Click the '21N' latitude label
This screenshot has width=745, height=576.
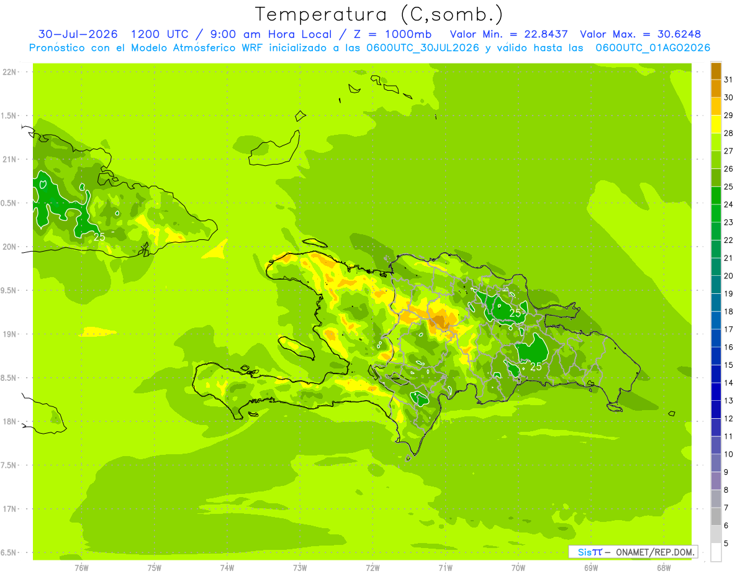pos(10,160)
